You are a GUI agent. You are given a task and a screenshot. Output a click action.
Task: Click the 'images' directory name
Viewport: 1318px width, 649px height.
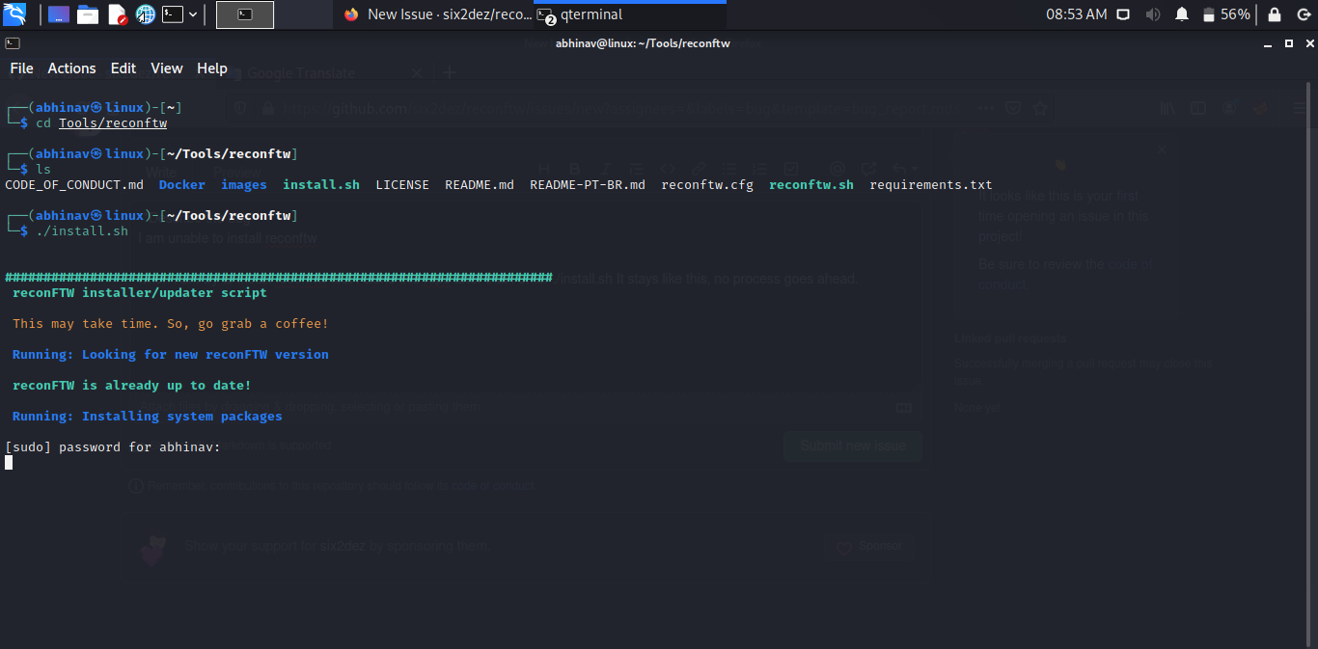tap(244, 185)
